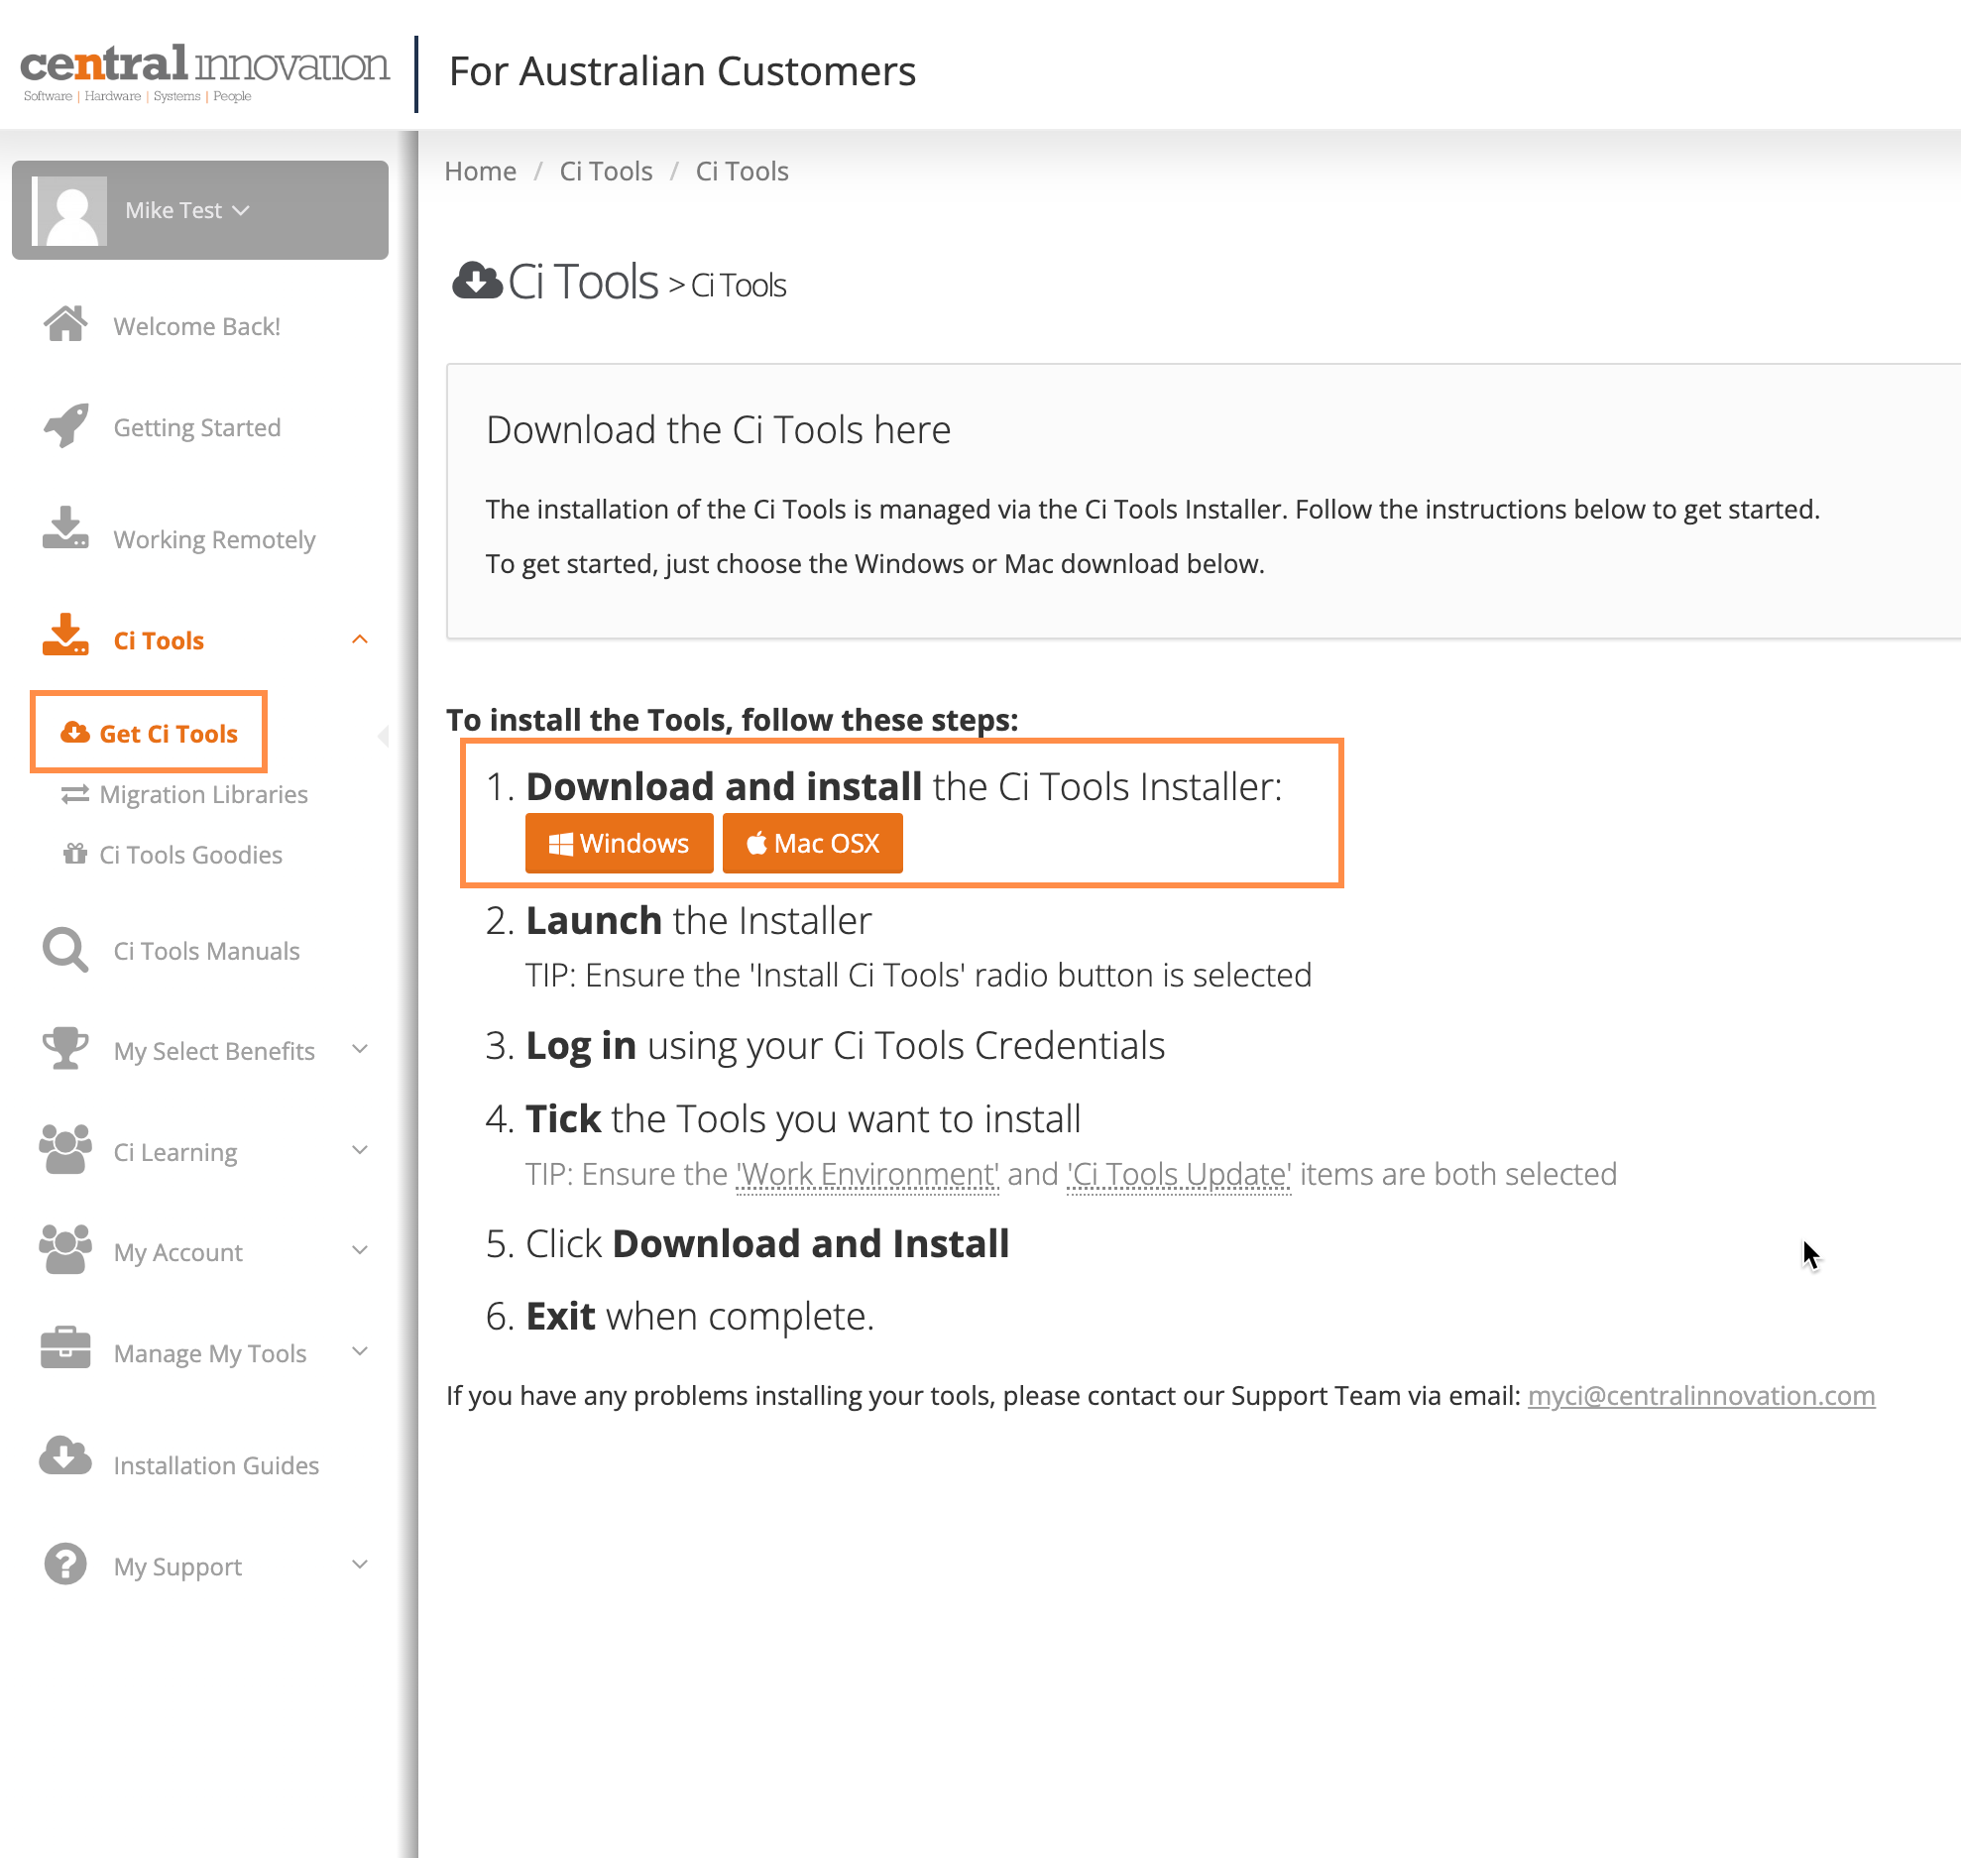The width and height of the screenshot is (1961, 1858).
Task: Go to Getting Started page
Action: [196, 427]
